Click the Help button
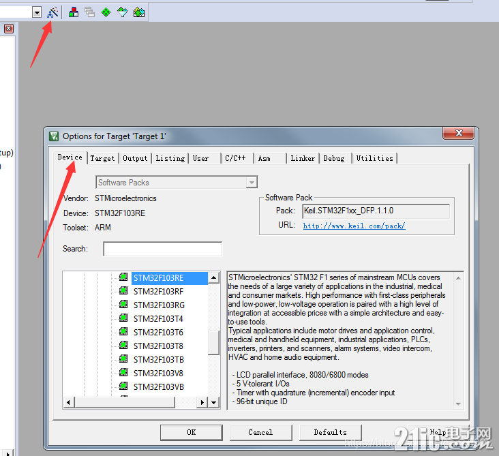499x456 pixels. point(438,432)
